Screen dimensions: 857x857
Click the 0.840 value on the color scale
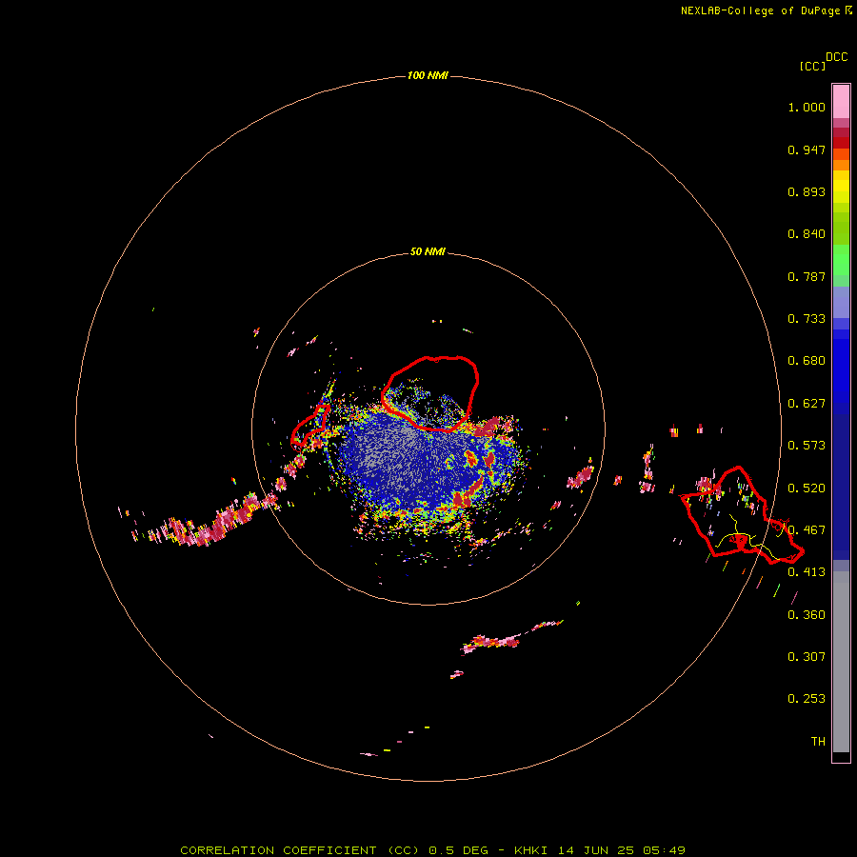pyautogui.click(x=807, y=234)
